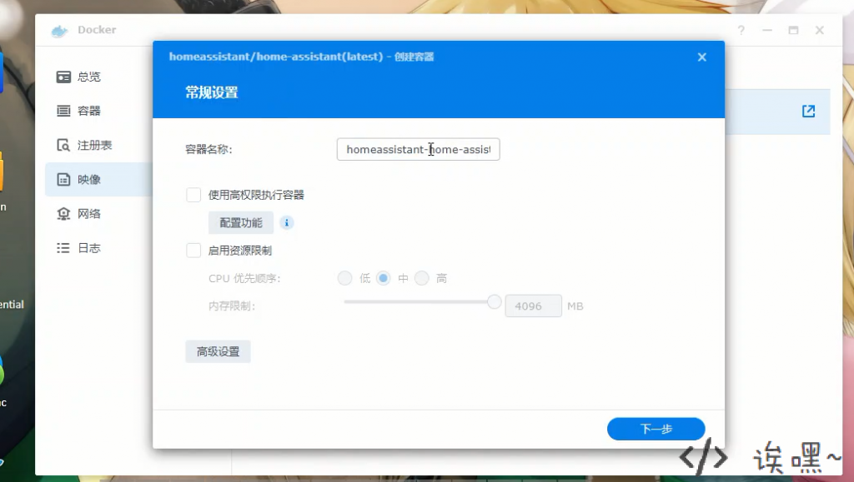854x482 pixels.
Task: Click the CPU 优先顺序 label
Action: 244,278
